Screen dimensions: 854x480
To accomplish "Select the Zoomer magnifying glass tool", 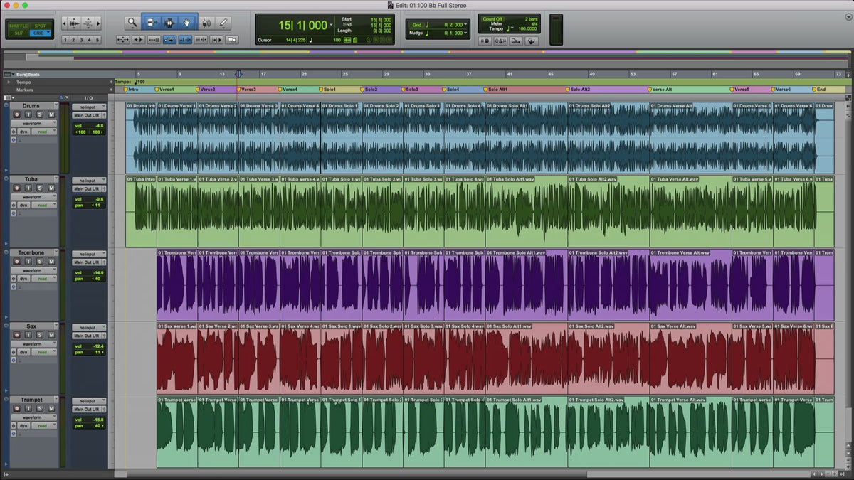I will click(x=132, y=23).
